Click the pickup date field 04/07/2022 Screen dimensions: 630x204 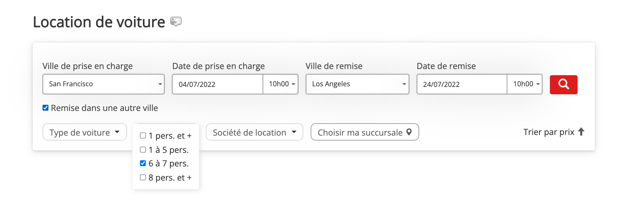coord(217,84)
